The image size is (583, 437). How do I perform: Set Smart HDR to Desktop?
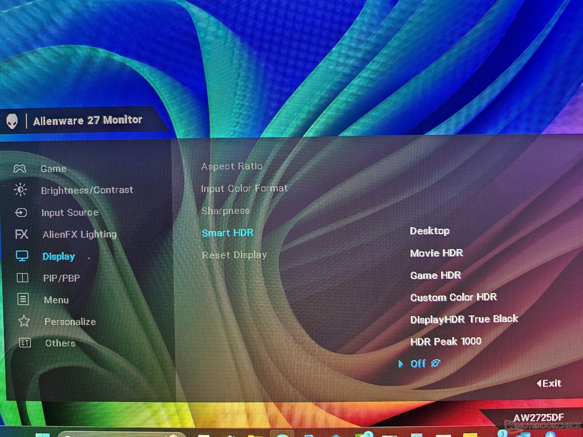point(430,231)
